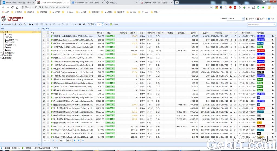Viewport: 277px width, 151px height.
Task: Collapse the navigation panel double-arrow
Action: click(39, 29)
